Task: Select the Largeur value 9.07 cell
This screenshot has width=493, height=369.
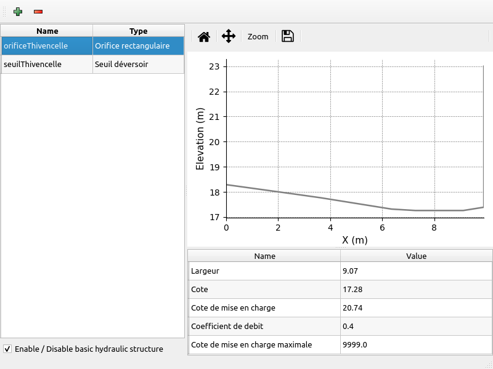Action: [415, 271]
